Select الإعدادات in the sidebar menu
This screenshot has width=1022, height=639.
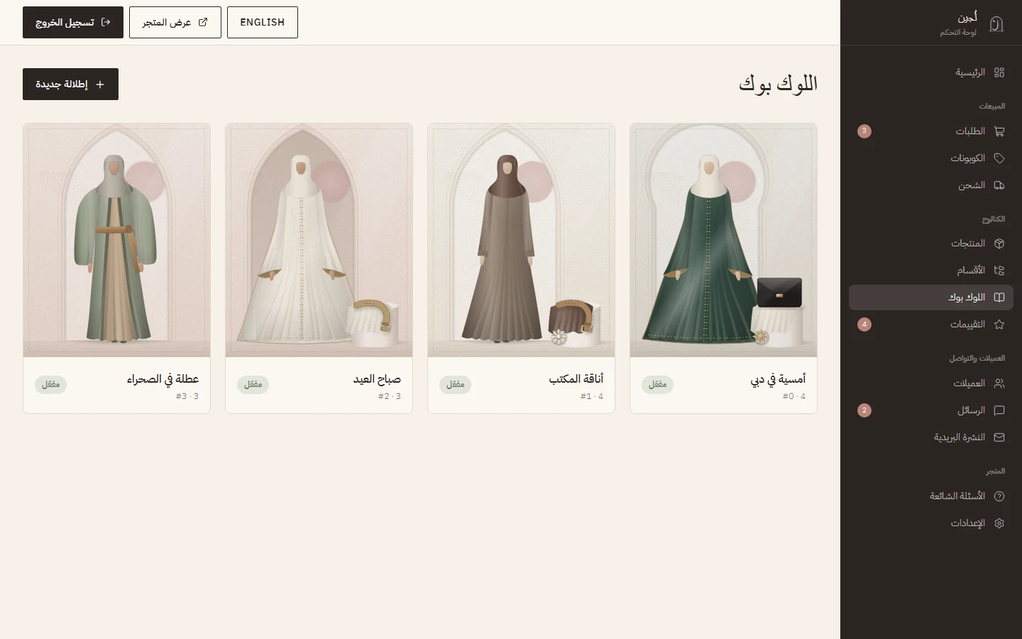[x=931, y=523]
